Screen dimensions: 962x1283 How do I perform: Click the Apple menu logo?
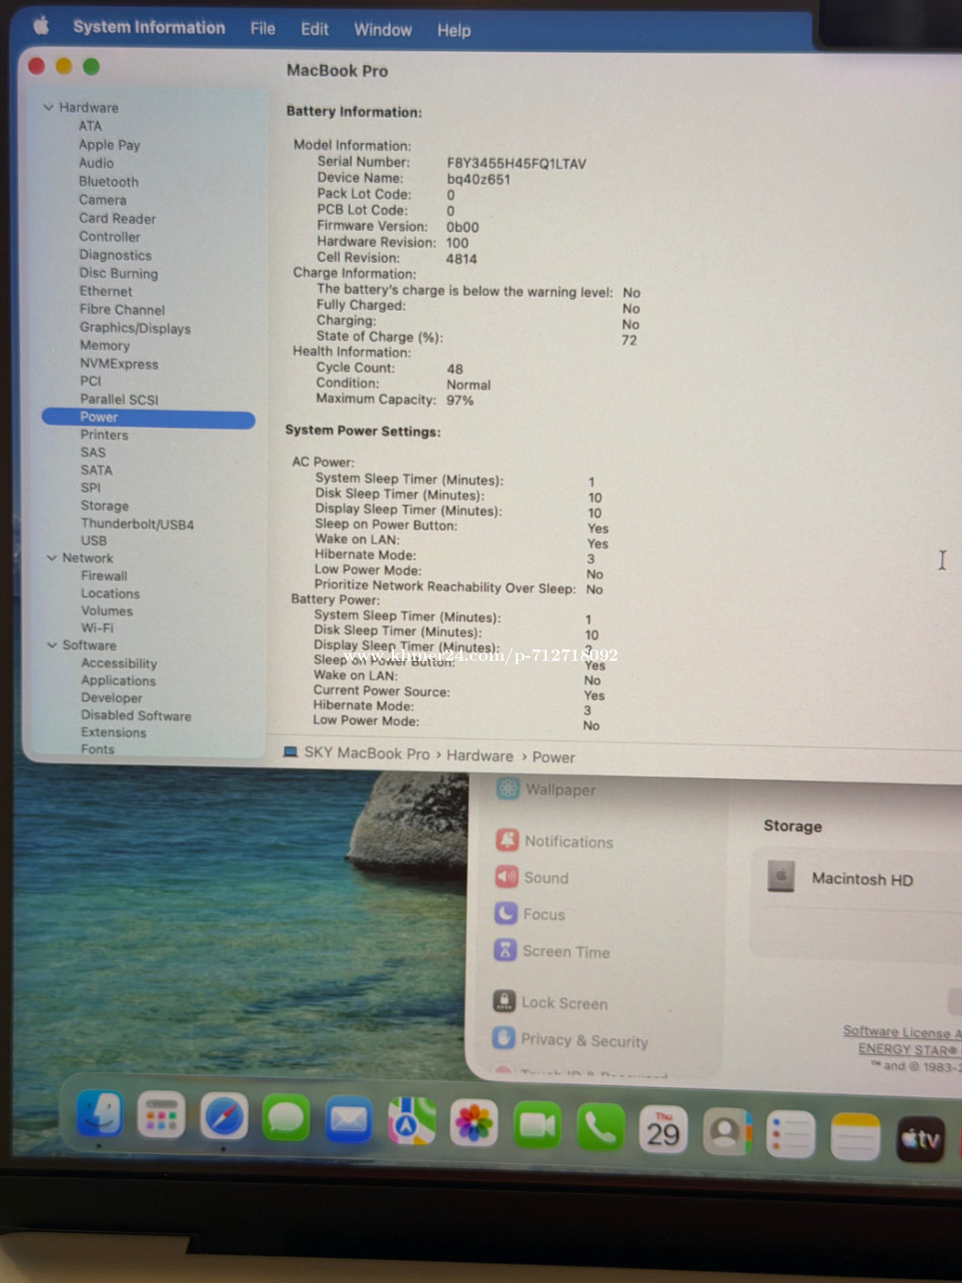click(41, 26)
